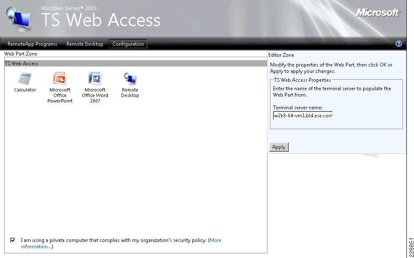Launch the Remote Desktop program icon
414x258 pixels.
coord(130,79)
